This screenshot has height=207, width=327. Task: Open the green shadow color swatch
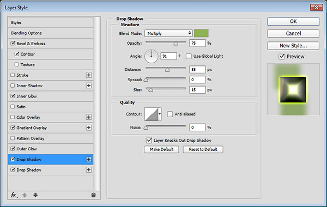[201, 33]
